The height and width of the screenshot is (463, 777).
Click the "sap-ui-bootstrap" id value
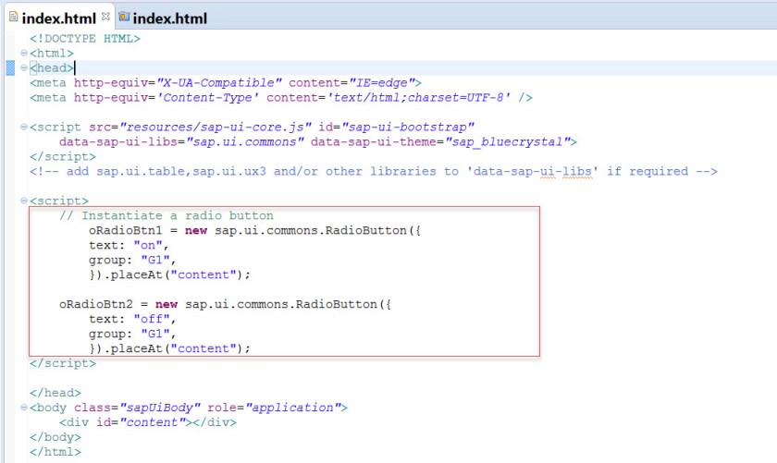408,128
